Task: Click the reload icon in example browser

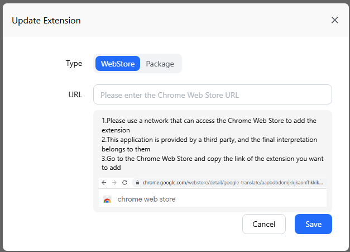Action: [x=125, y=183]
